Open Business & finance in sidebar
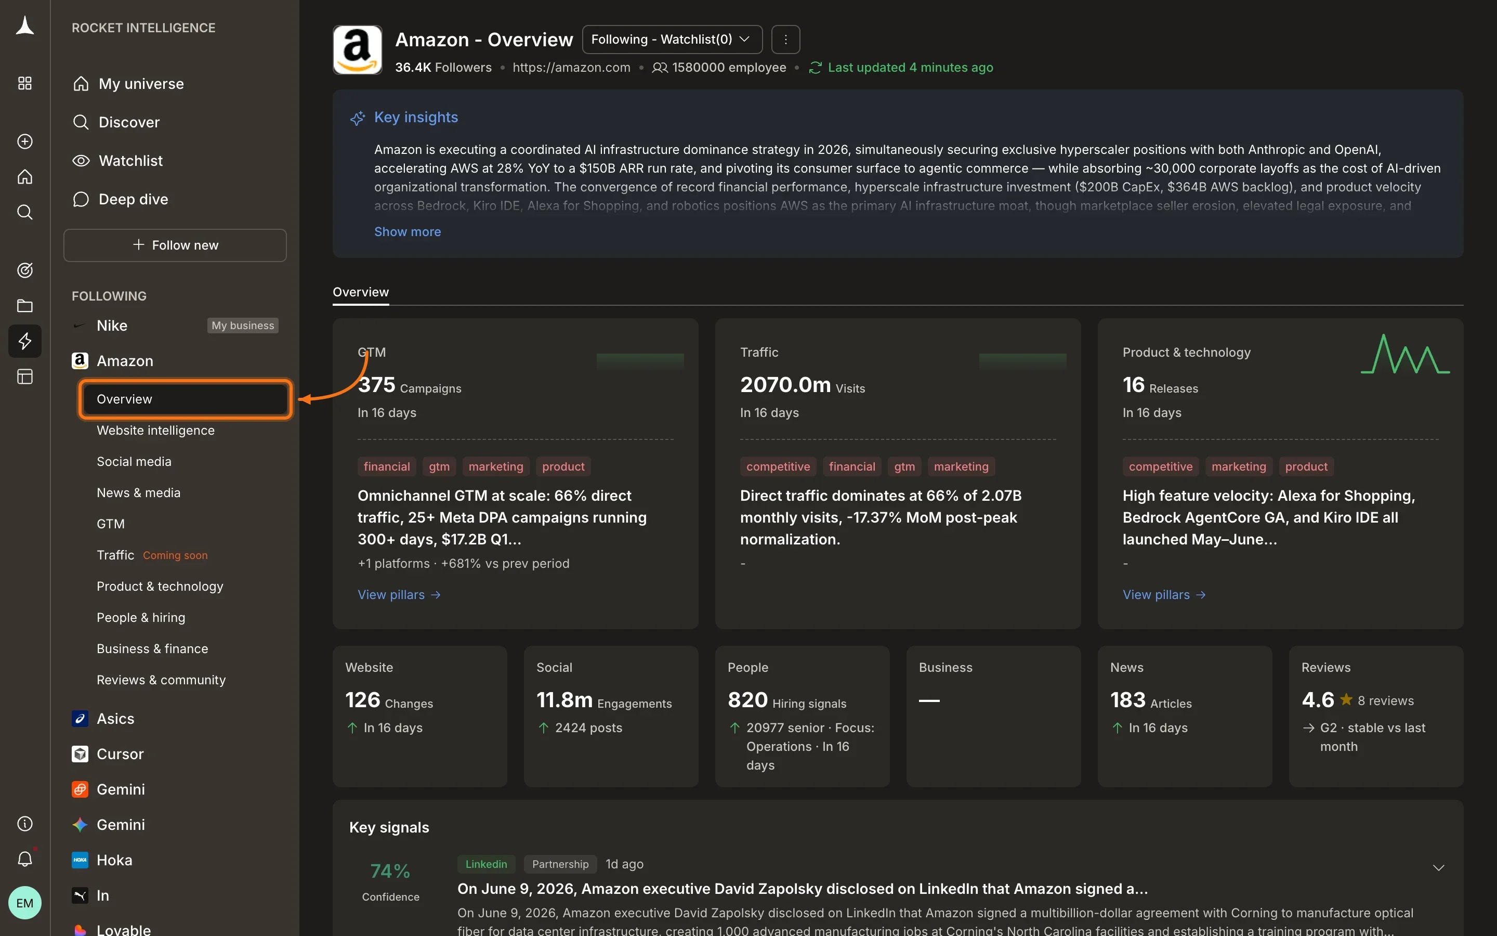This screenshot has height=936, width=1497. (152, 649)
